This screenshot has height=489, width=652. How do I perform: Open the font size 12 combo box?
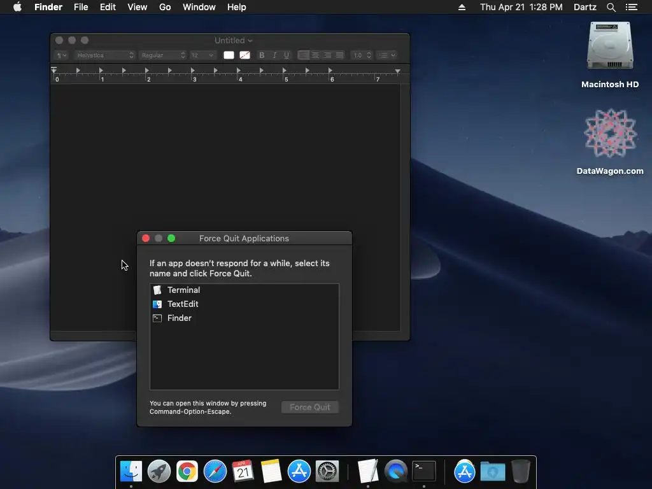[202, 55]
